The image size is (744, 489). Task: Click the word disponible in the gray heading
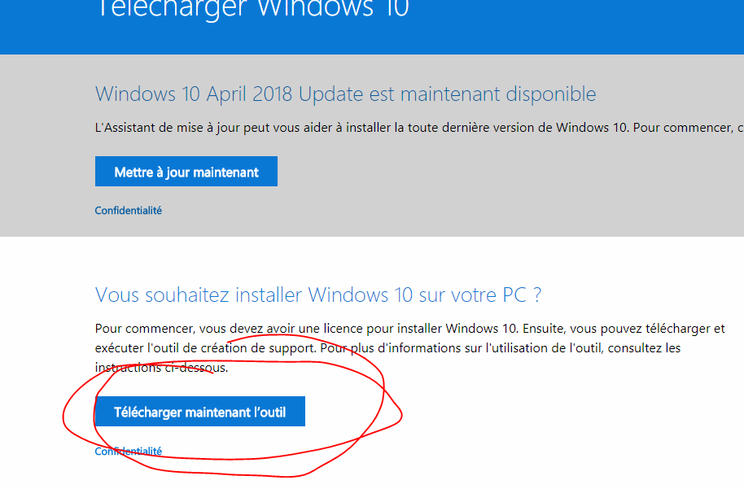click(550, 94)
